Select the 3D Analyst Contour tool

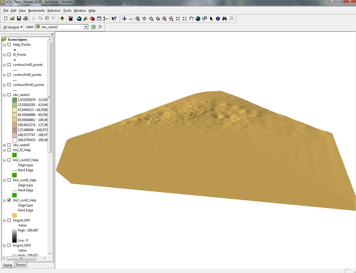point(94,27)
